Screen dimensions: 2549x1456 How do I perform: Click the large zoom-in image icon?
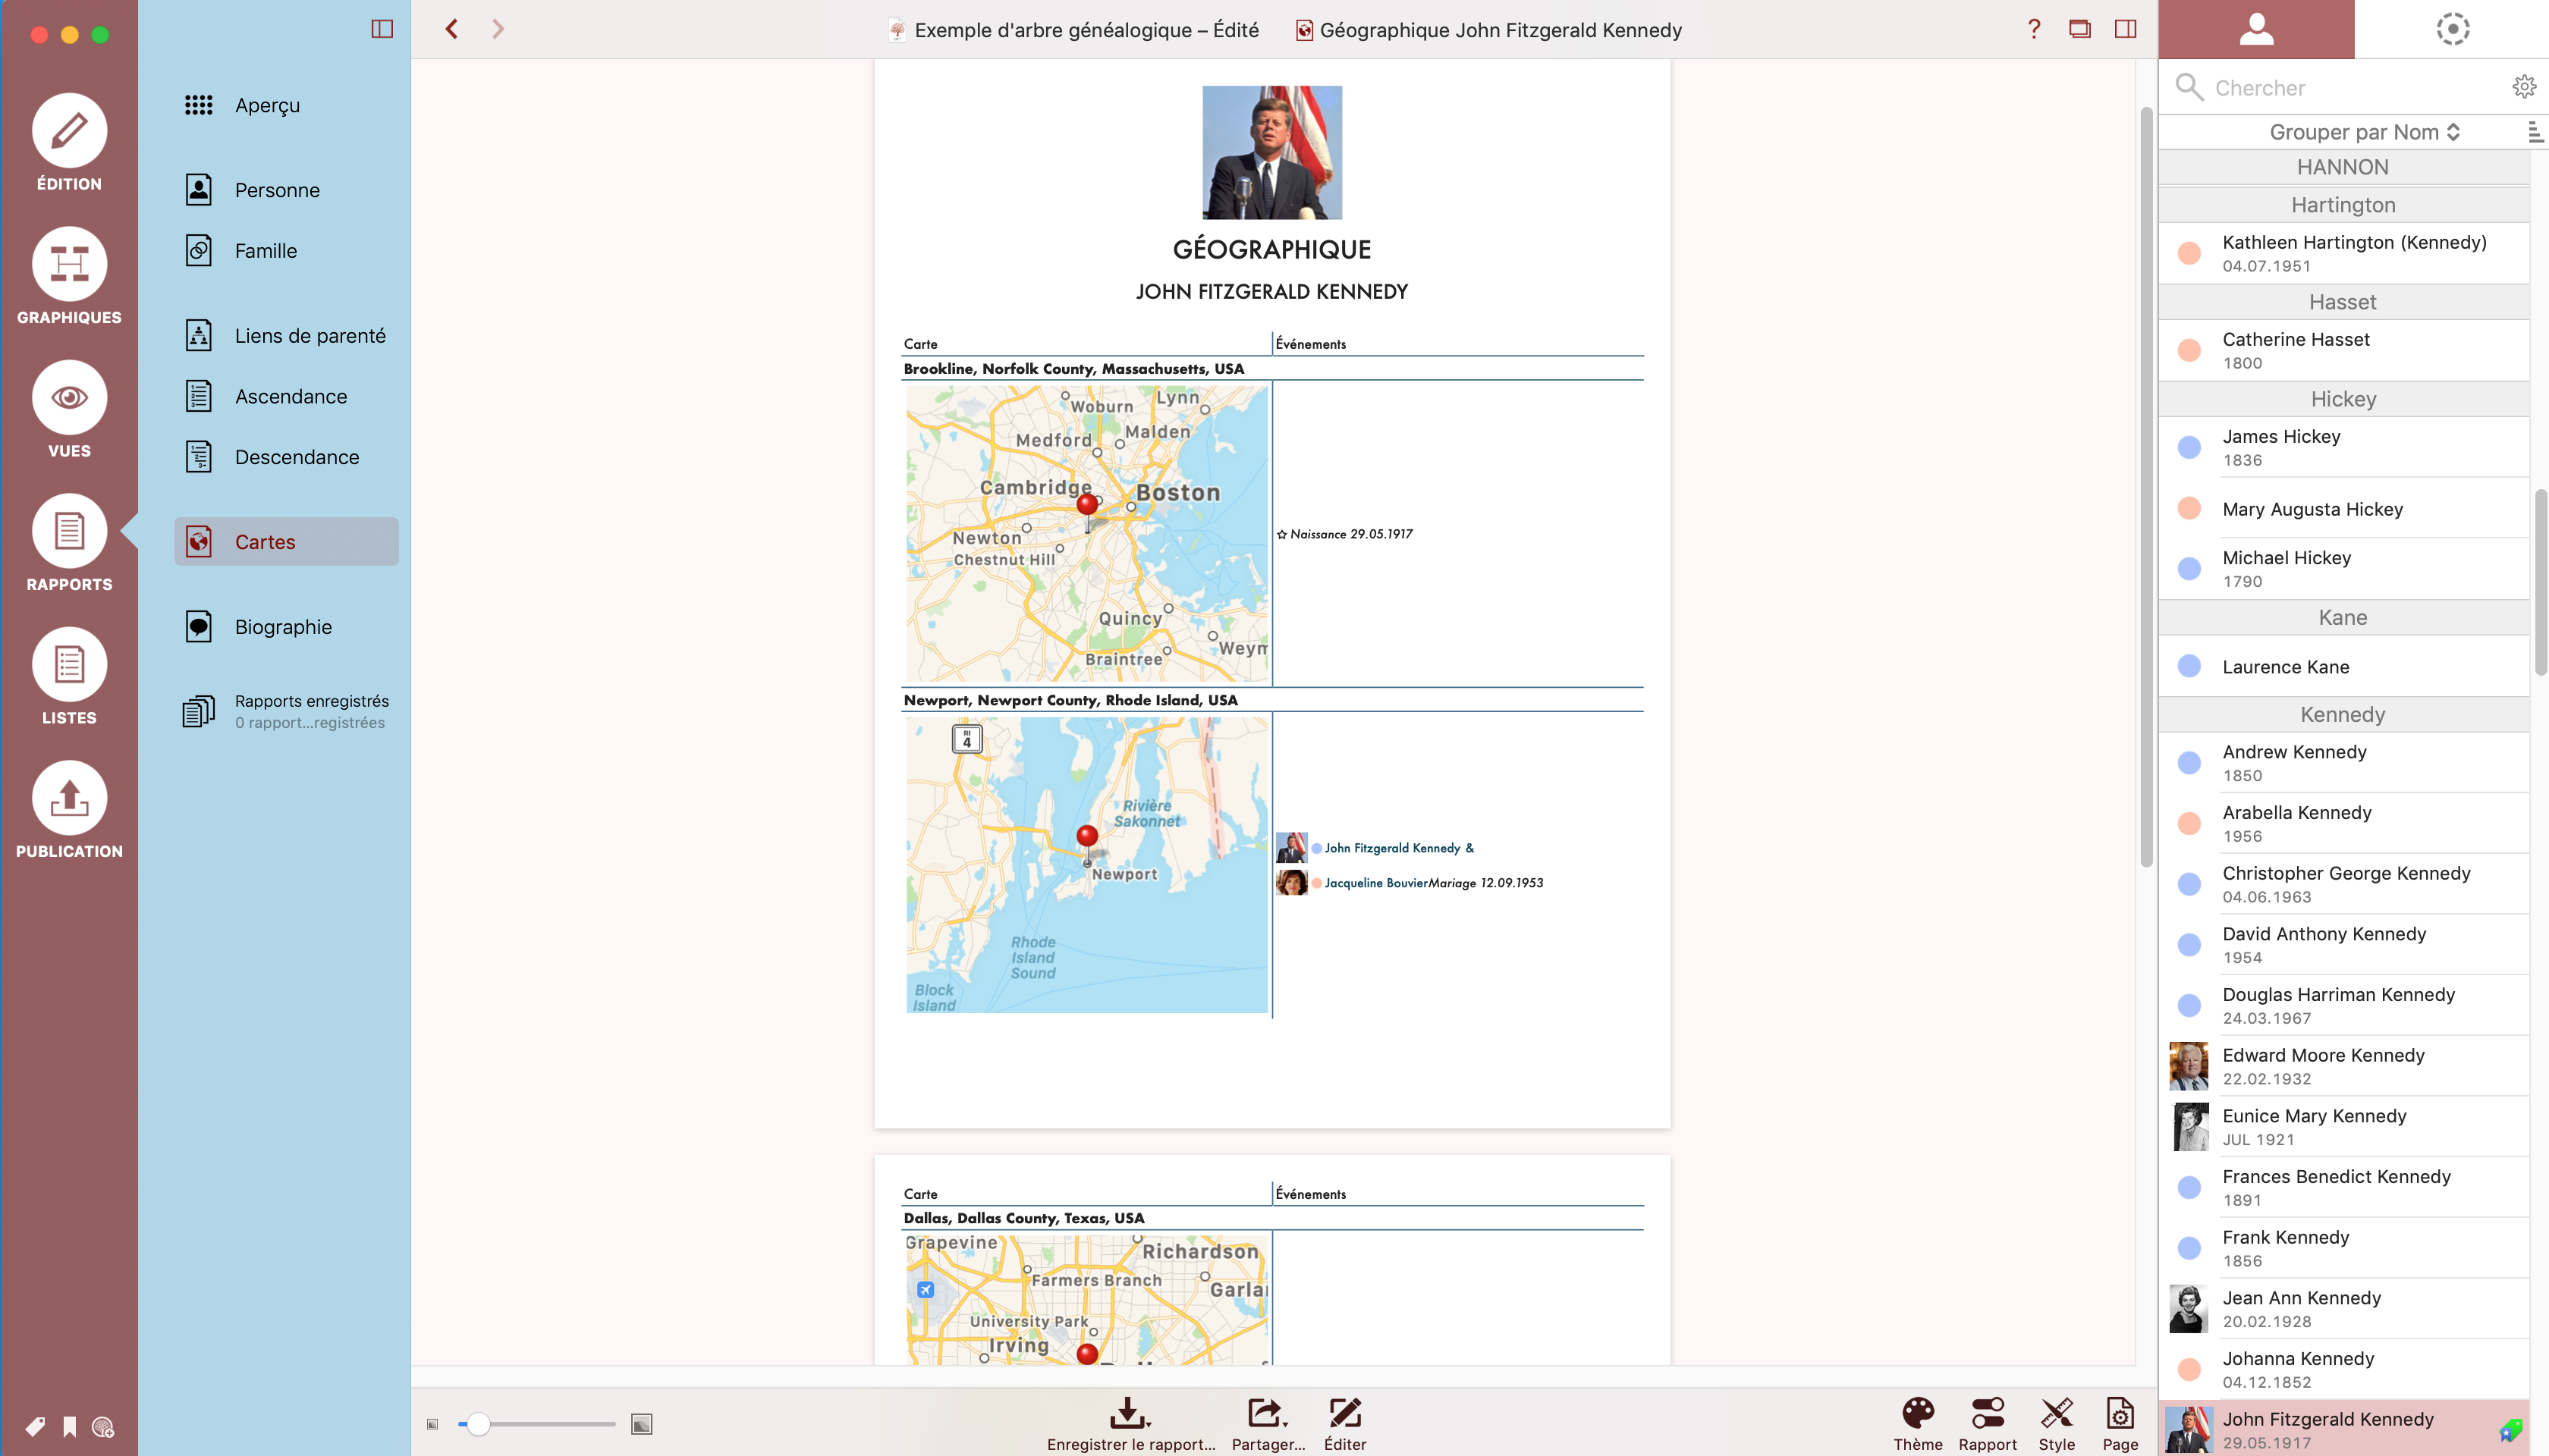pyautogui.click(x=641, y=1424)
